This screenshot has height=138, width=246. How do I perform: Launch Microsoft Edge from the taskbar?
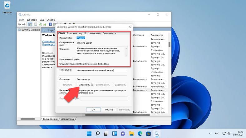point(140,133)
